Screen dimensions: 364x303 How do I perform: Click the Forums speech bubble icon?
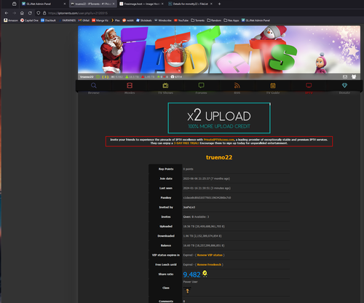201,85
